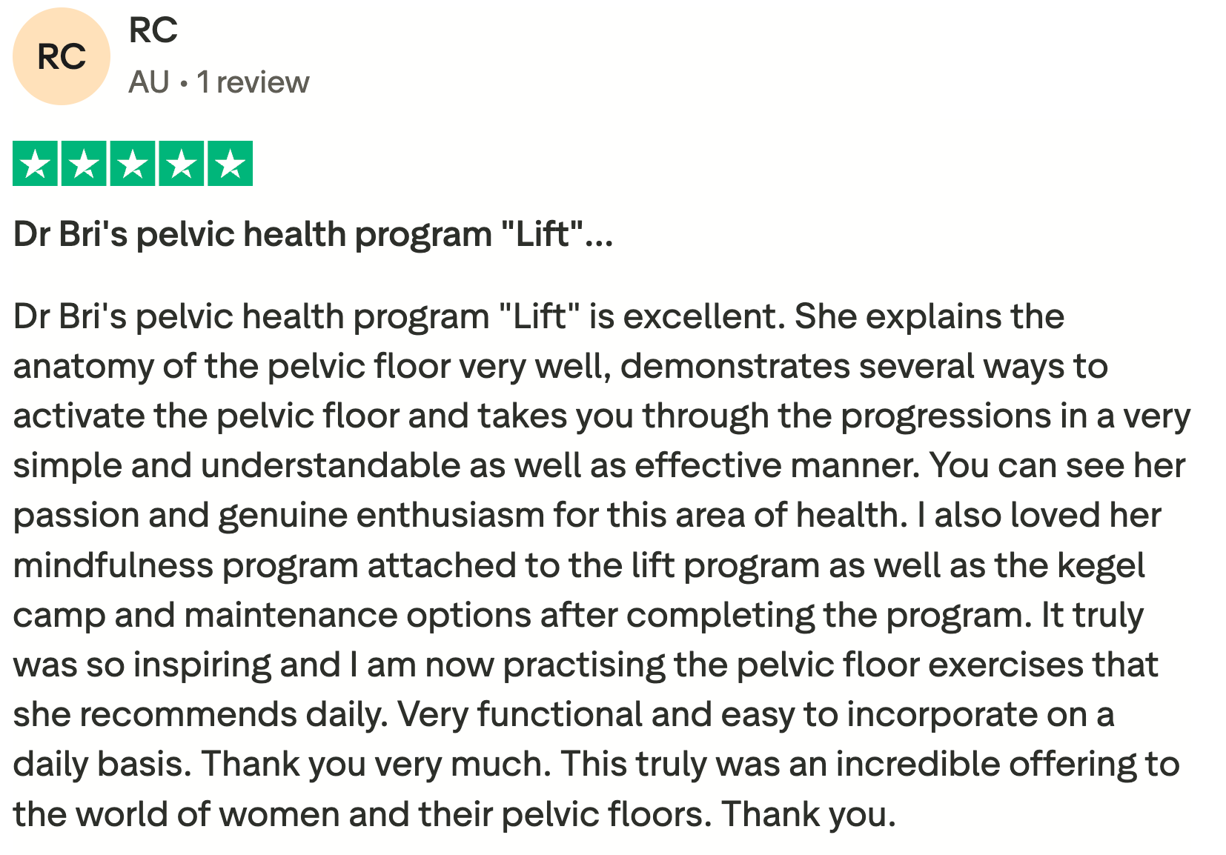Click the RC circular avatar
This screenshot has height=855, width=1226.
point(62,56)
